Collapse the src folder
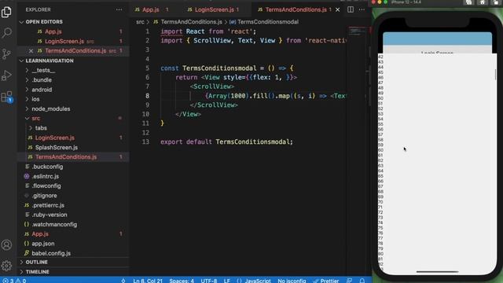 35,119
